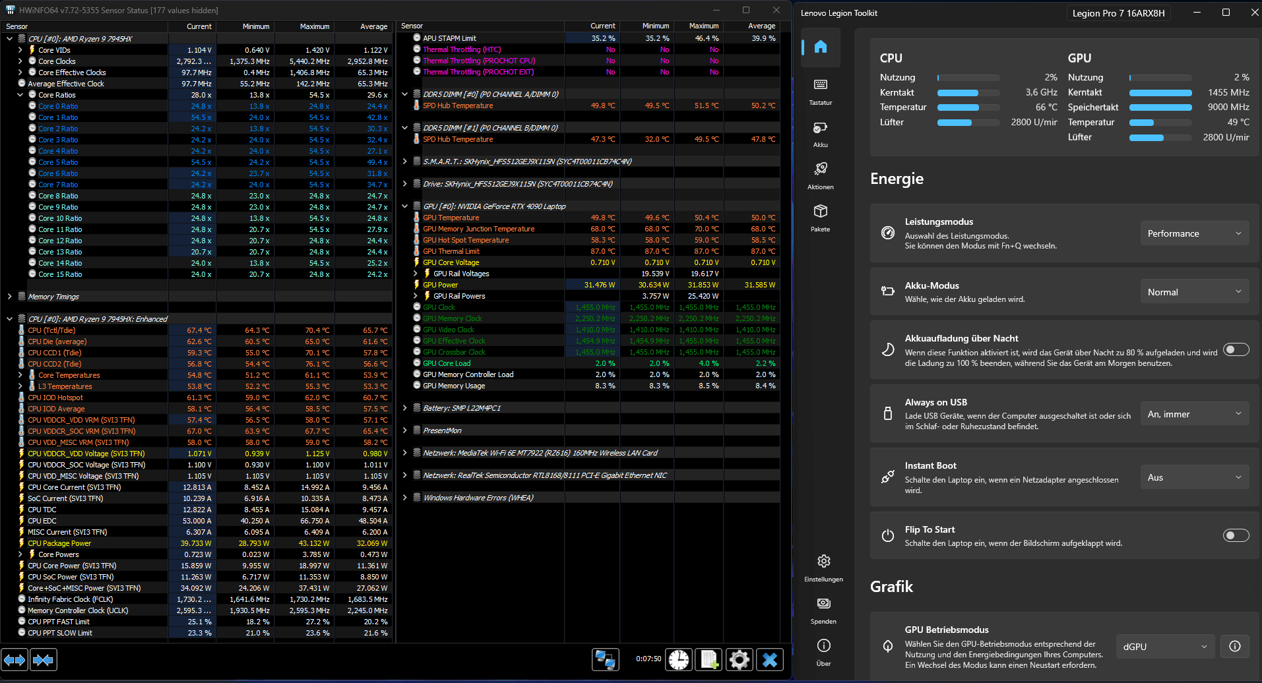Expand the PresentMon group
This screenshot has width=1262, height=683.
pos(404,431)
